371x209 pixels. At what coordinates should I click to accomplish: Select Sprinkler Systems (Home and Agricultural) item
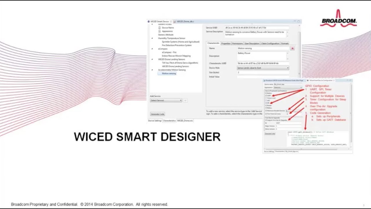tap(181, 42)
